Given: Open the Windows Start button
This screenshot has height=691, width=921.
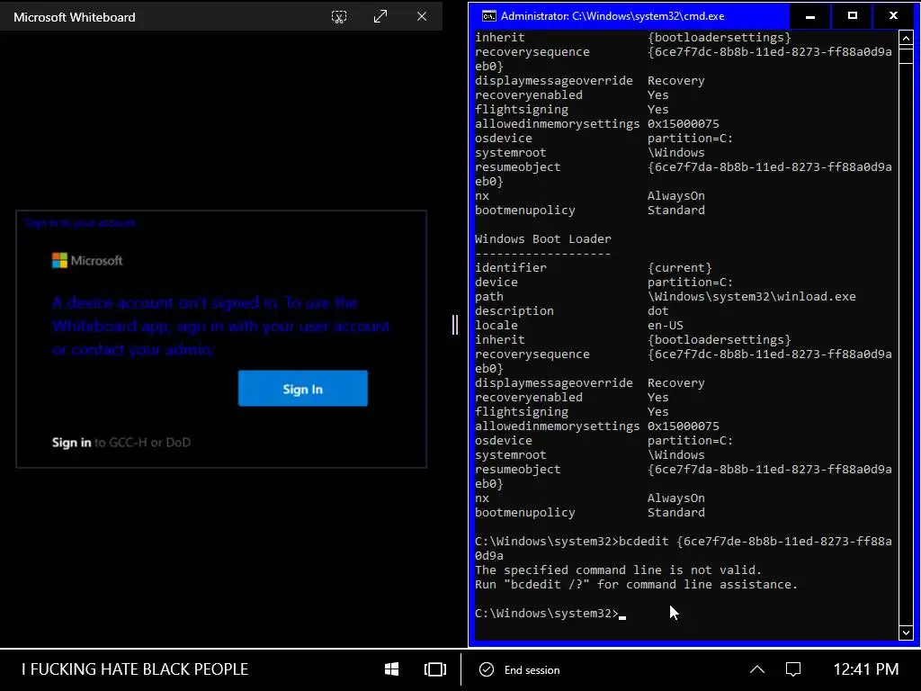Looking at the screenshot, I should (392, 669).
